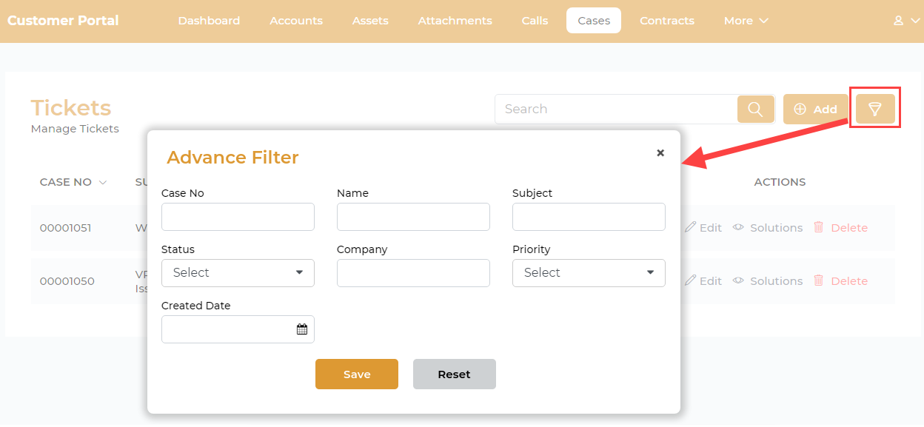Expand the More menu
The height and width of the screenshot is (427, 924).
point(746,21)
